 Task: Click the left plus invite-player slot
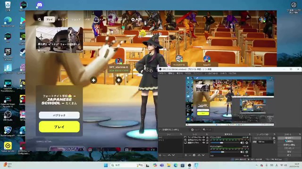point(93,80)
